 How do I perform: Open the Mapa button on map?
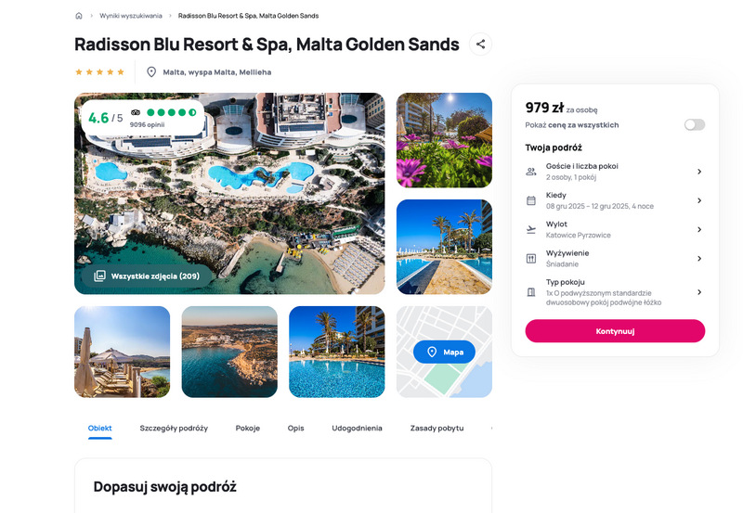coord(444,352)
